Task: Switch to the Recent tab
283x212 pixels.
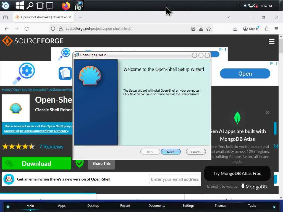Action: [125, 205]
